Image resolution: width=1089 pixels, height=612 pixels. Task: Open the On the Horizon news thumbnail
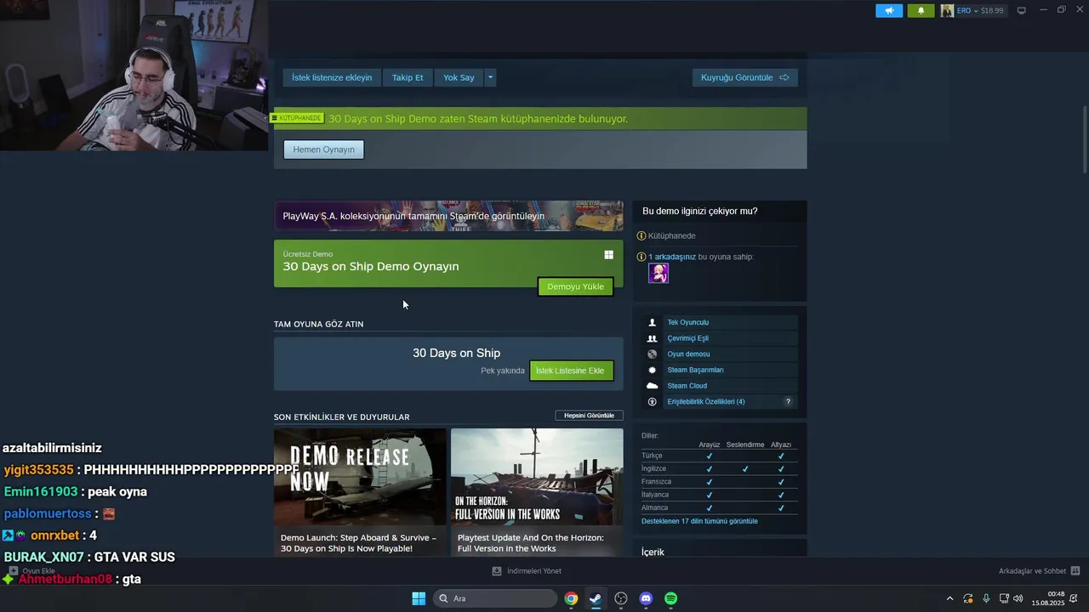(537, 476)
